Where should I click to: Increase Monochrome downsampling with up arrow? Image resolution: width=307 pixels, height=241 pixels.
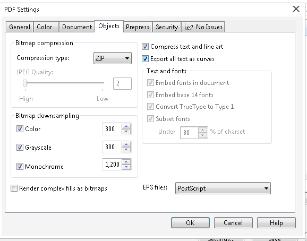126,162
